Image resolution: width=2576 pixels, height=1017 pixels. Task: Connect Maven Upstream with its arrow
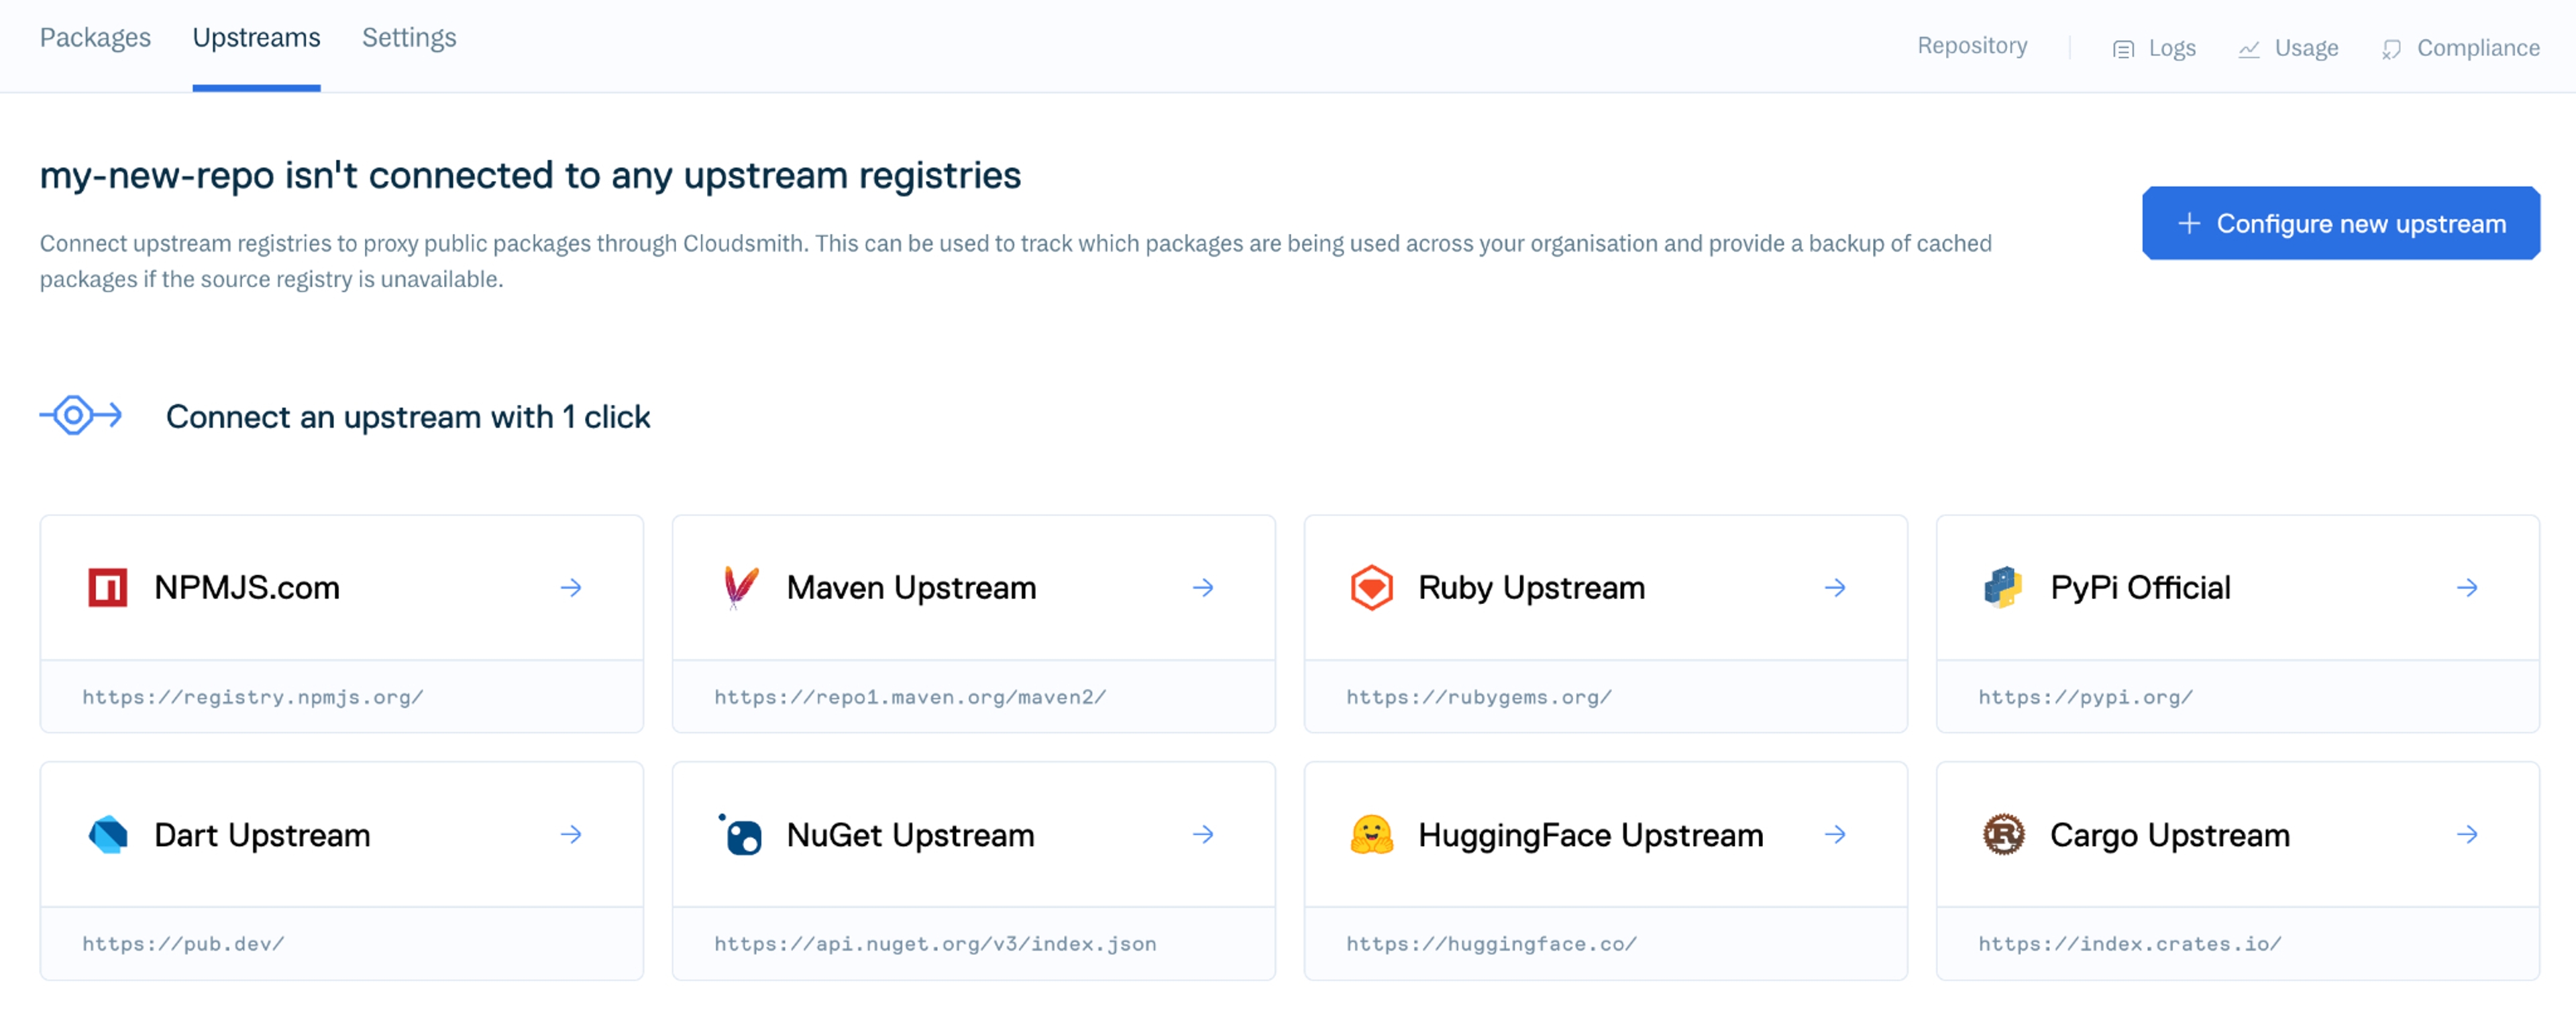1203,587
